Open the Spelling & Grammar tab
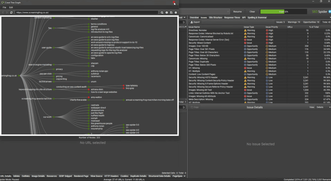Image resolution: width=331 pixels, height=181 pixels. point(257,17)
